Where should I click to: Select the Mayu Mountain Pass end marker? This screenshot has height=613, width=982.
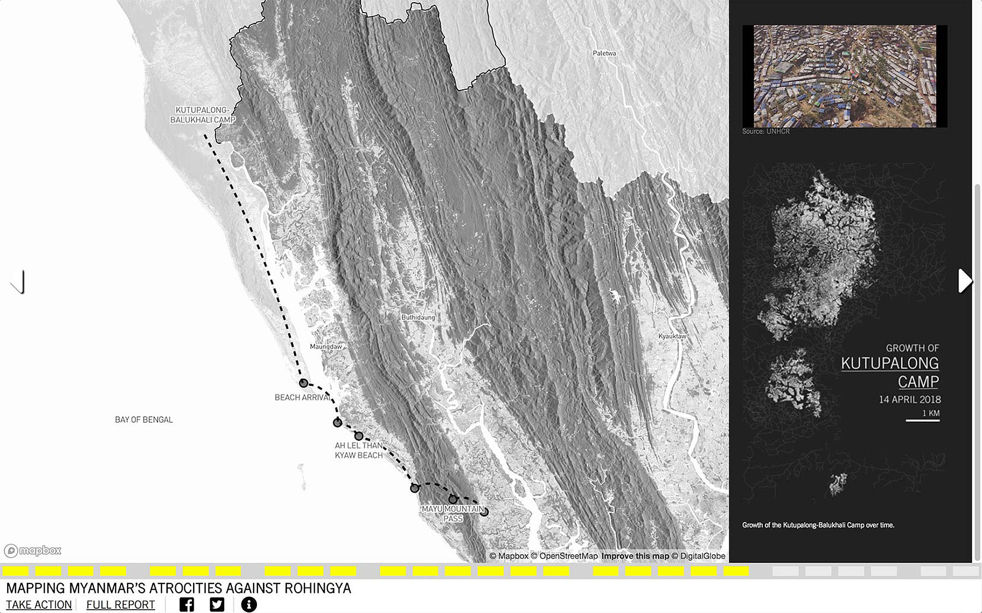point(484,512)
